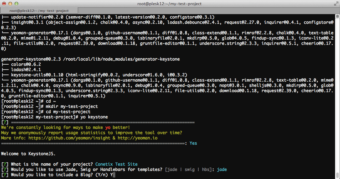Click the 'Welcome to KeystoneJS.' line
The image size is (340, 179).
[x=28, y=154]
